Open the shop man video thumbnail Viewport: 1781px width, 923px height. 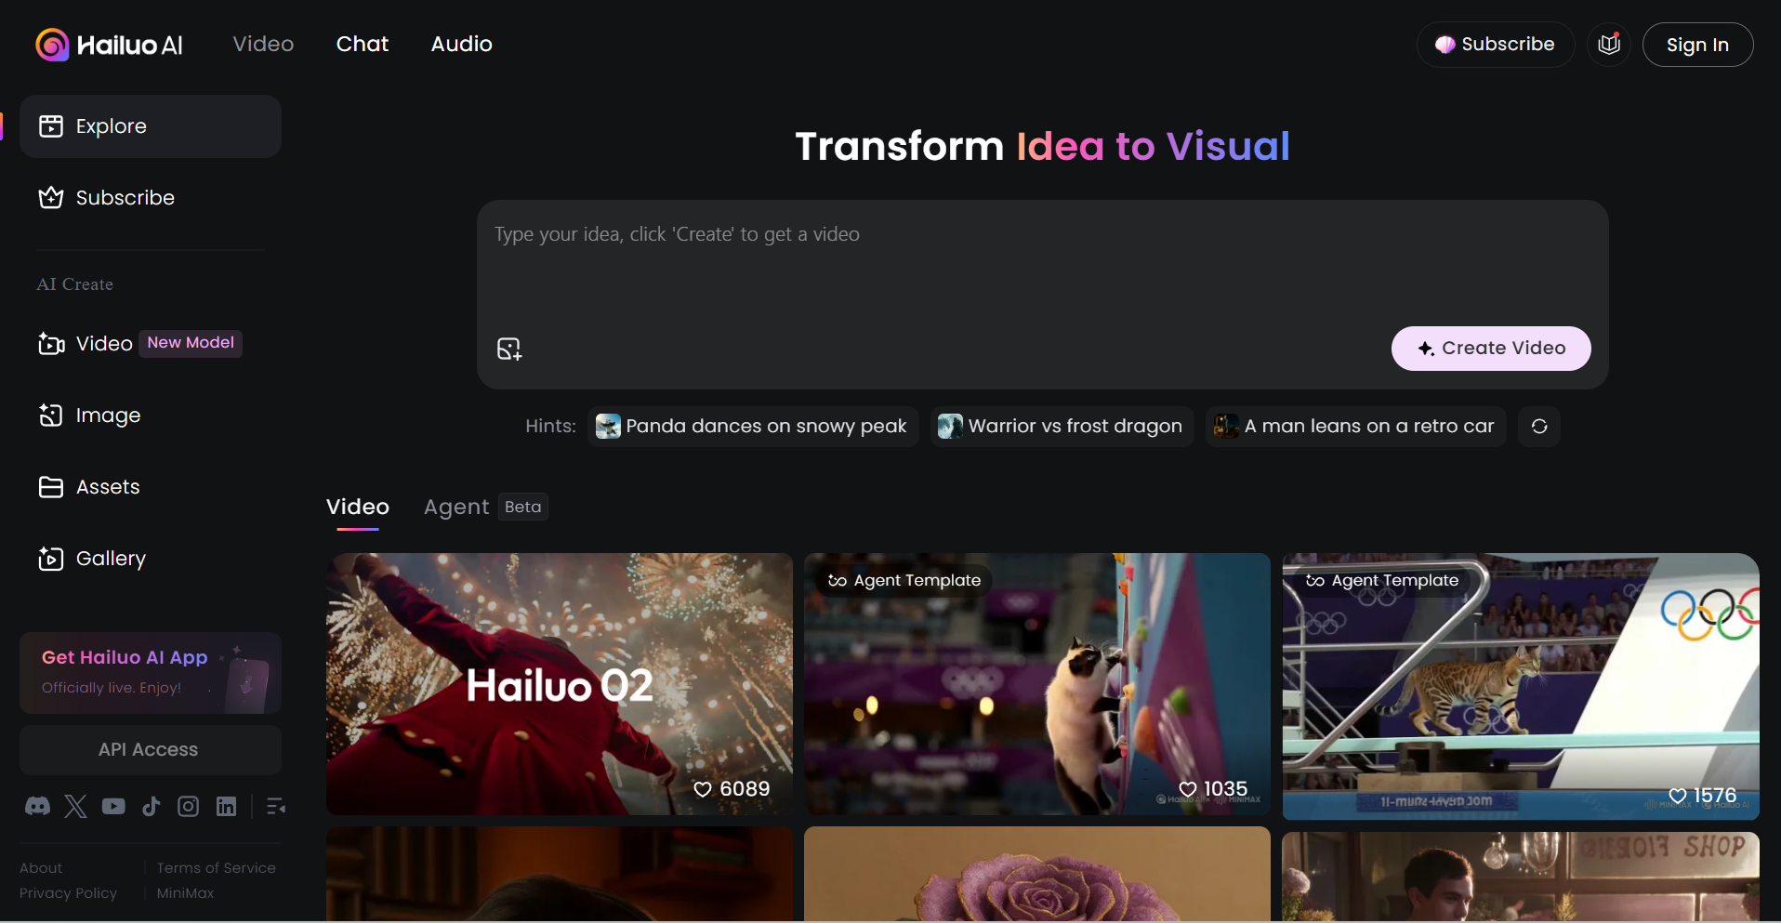pyautogui.click(x=1521, y=877)
